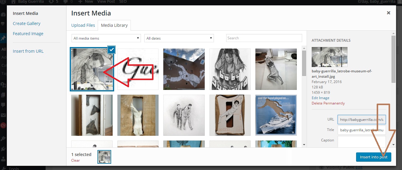Click the February 17, 2016 date text
Image resolution: width=402 pixels, height=170 pixels.
click(x=327, y=82)
